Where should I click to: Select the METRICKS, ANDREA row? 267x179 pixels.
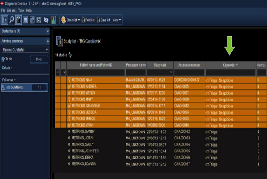(161, 86)
